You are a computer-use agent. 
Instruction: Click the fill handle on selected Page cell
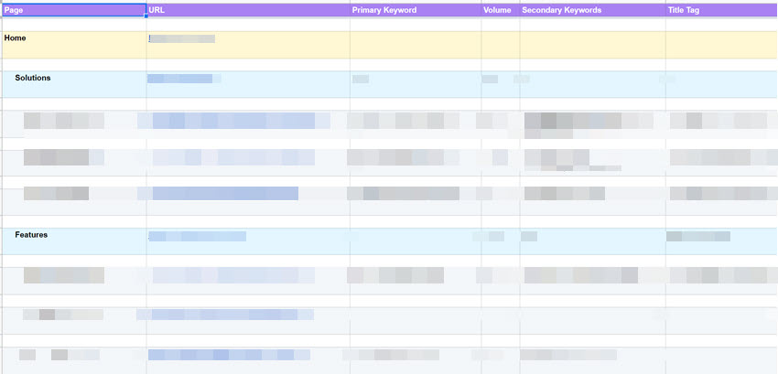[146, 16]
